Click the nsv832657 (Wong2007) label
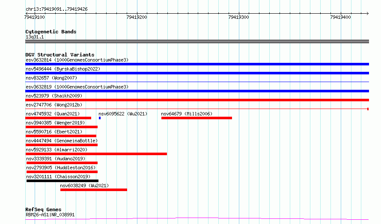 51,78
